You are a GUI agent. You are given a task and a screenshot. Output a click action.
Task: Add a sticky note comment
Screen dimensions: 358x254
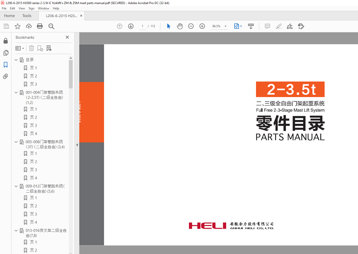pyautogui.click(x=267, y=26)
